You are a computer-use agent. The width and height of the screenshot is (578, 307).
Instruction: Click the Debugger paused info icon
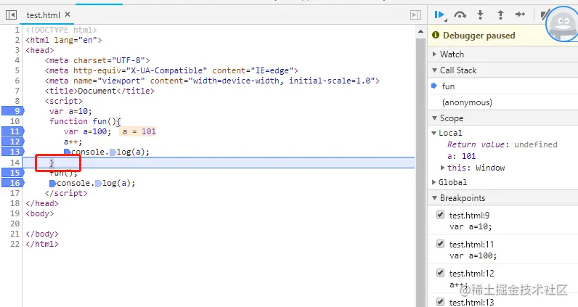[x=436, y=35]
